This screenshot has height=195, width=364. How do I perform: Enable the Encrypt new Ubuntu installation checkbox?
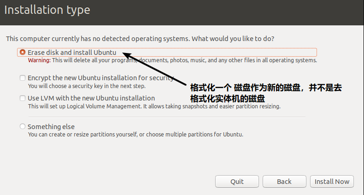[23, 78]
